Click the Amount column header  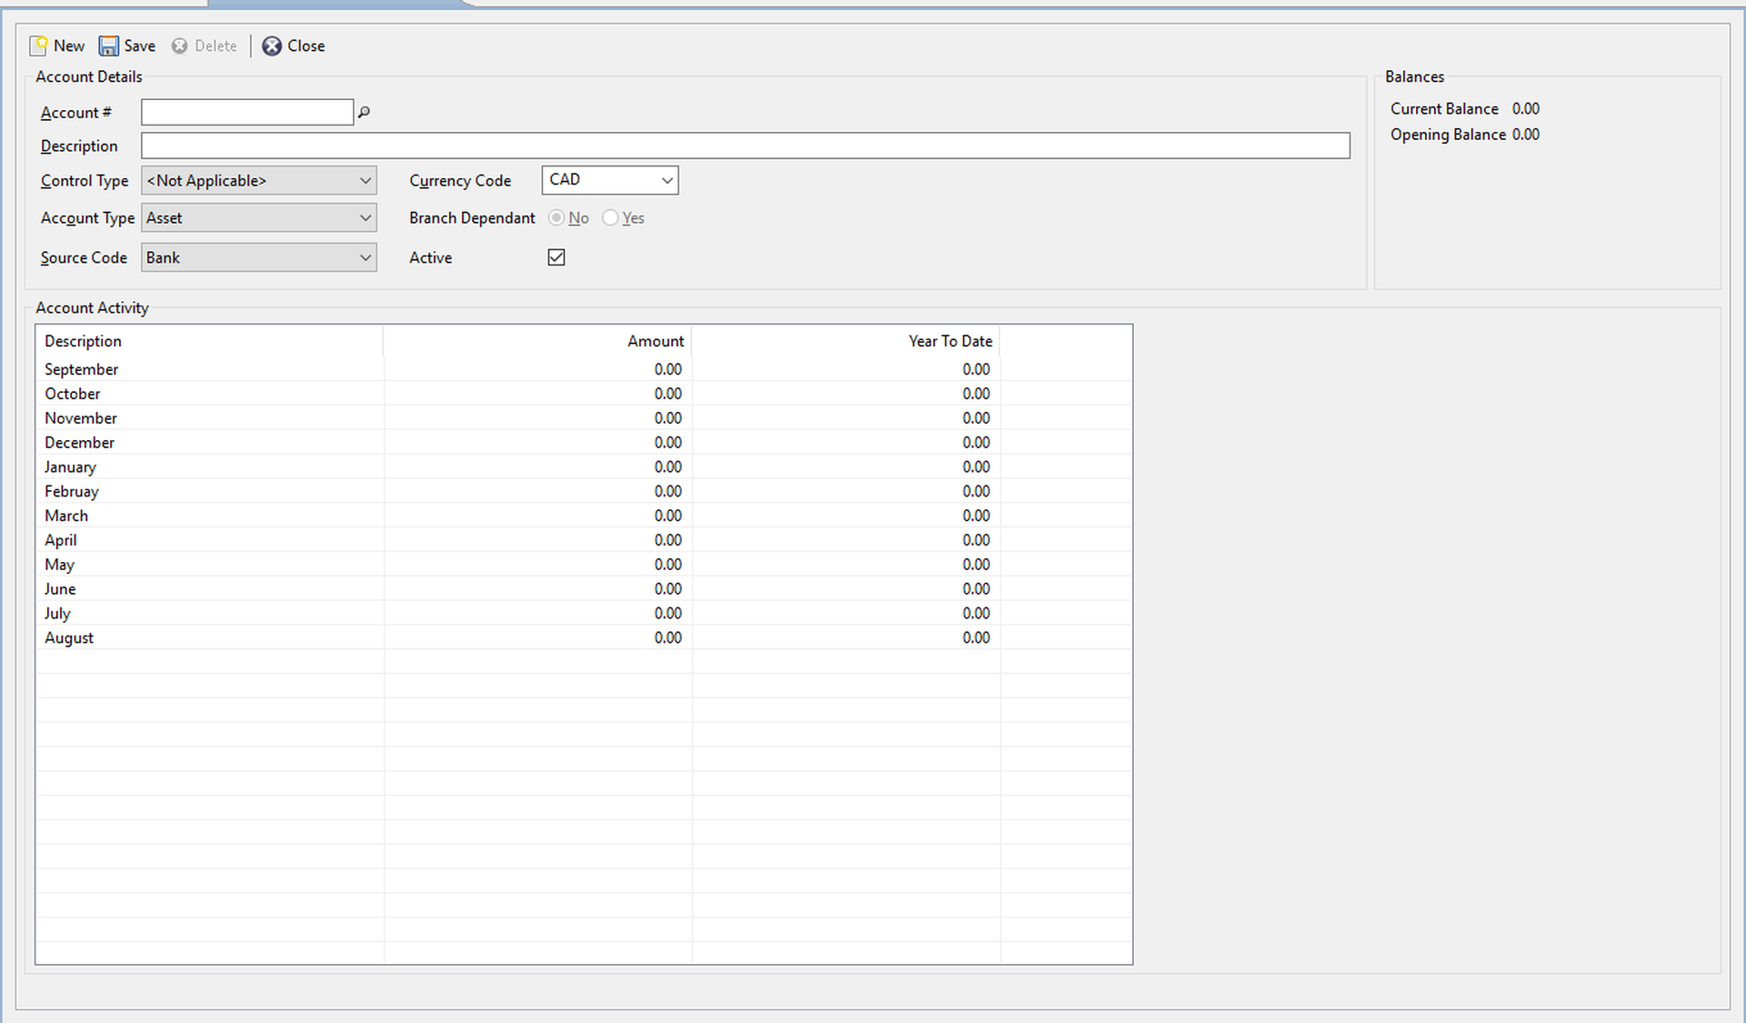[x=537, y=341]
